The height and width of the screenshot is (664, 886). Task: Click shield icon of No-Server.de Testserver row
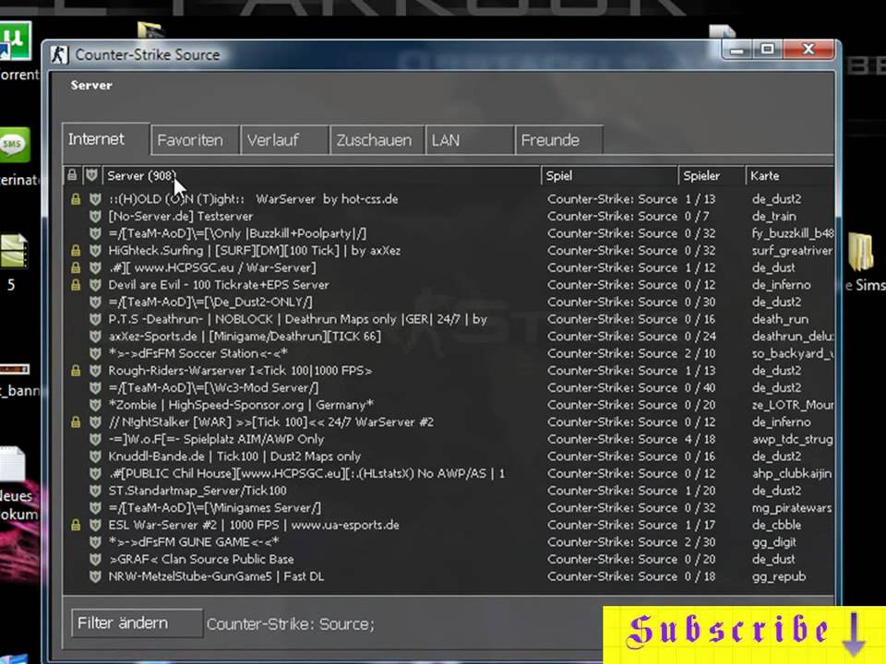95,216
